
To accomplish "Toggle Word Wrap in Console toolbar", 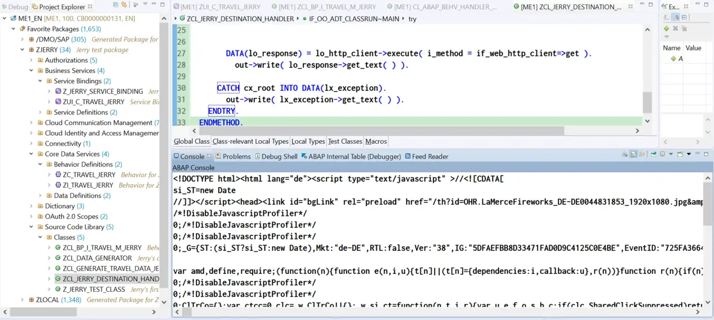I will 641,154.
